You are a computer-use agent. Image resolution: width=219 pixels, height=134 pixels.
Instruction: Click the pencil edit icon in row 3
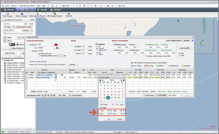pyautogui.click(x=56, y=80)
